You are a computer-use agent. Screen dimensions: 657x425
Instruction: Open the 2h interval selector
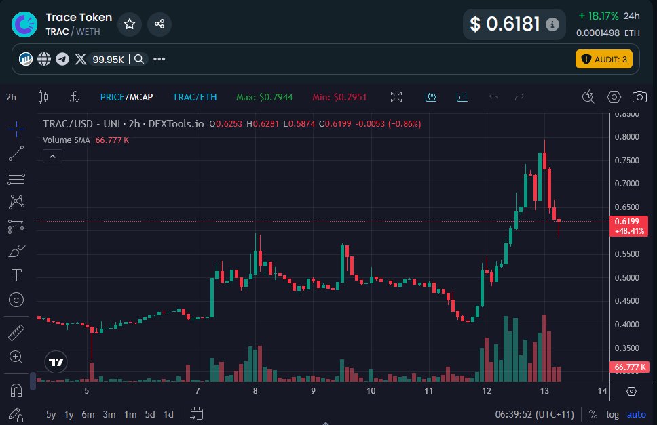(12, 97)
